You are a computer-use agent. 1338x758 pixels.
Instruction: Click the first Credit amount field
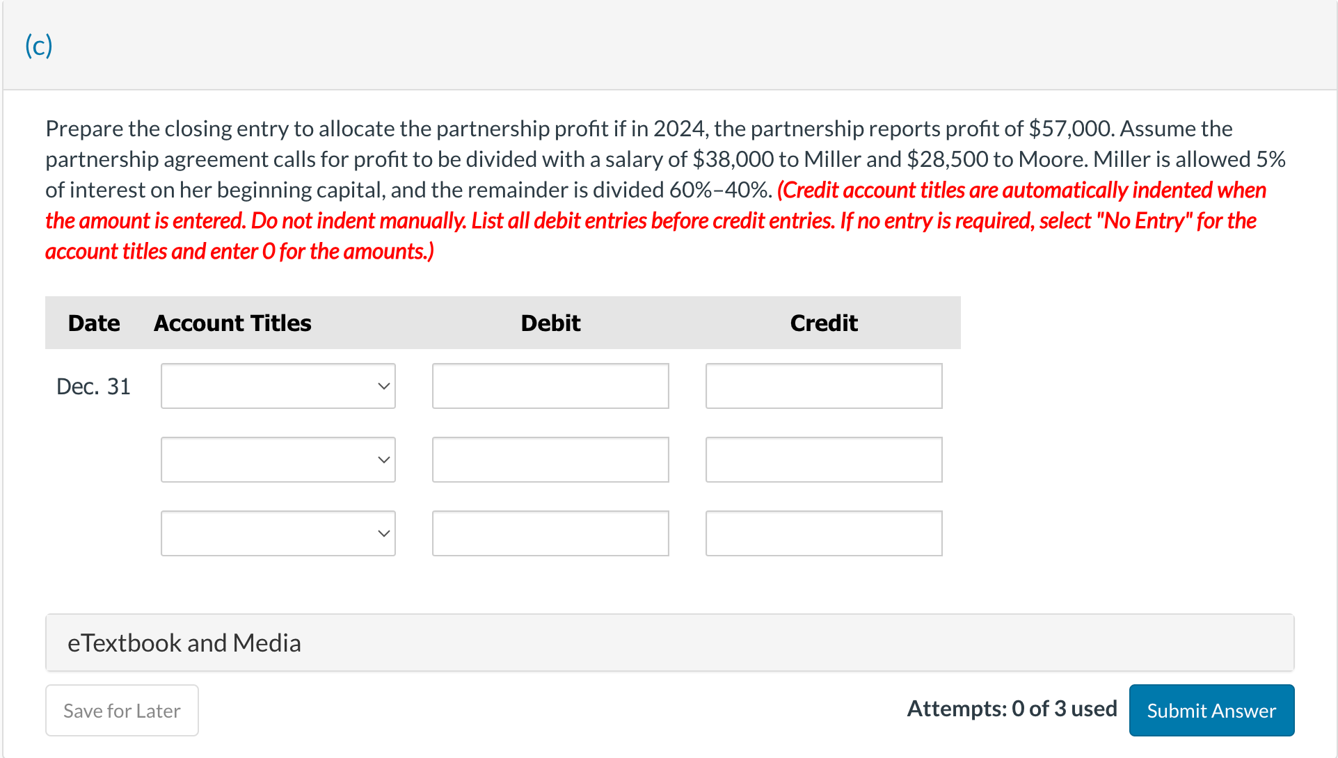coord(823,386)
